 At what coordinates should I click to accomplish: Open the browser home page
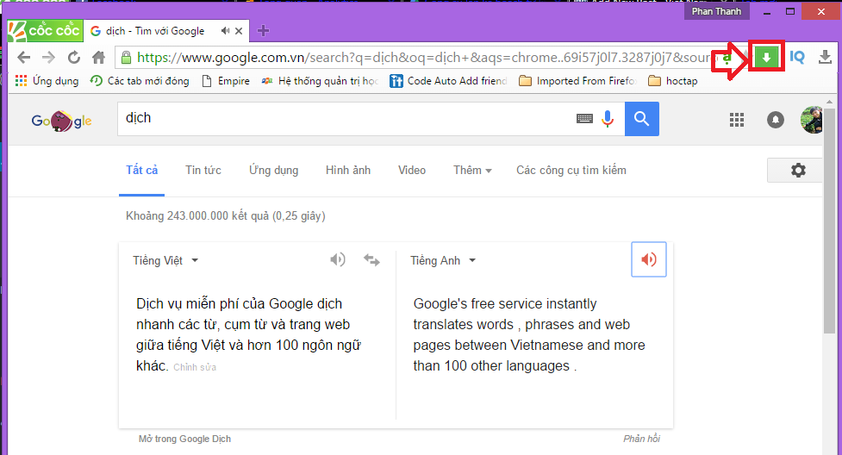click(98, 57)
